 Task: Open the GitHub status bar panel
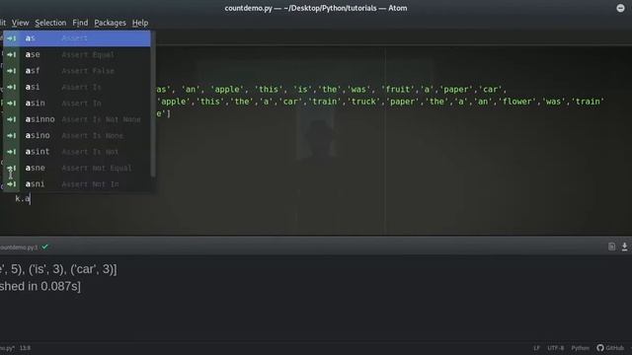point(610,348)
